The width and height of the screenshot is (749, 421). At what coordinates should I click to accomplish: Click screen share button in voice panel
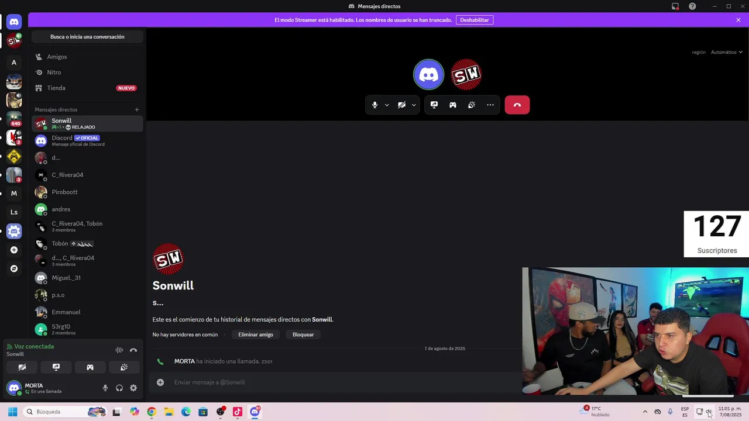pyautogui.click(x=56, y=367)
